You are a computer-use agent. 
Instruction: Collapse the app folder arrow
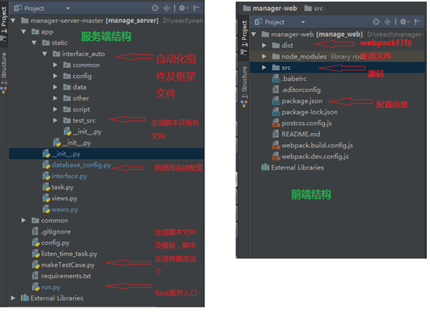coord(23,32)
